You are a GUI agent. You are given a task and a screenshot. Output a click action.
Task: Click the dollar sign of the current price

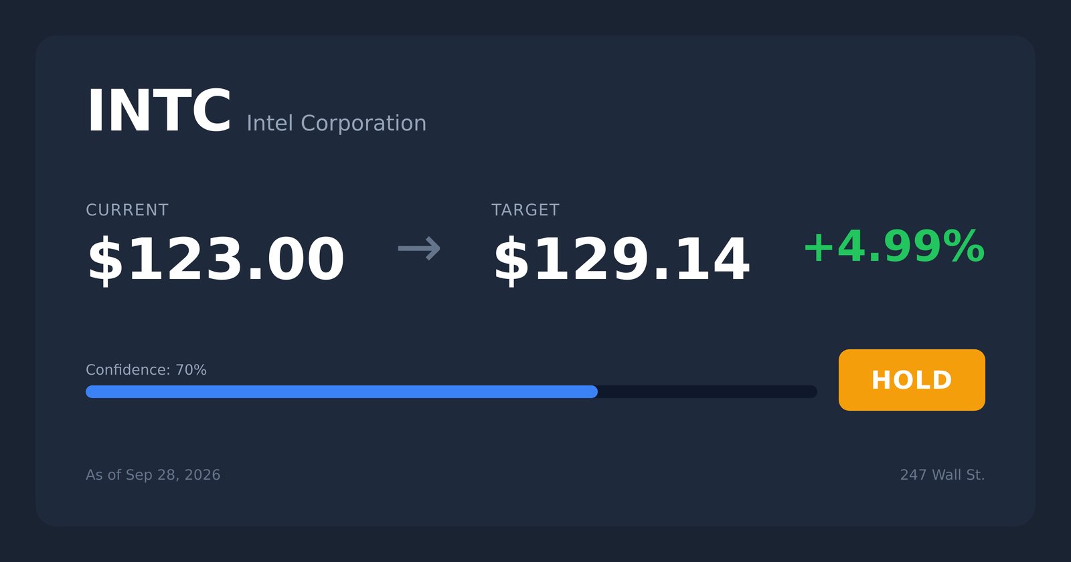pyautogui.click(x=106, y=260)
